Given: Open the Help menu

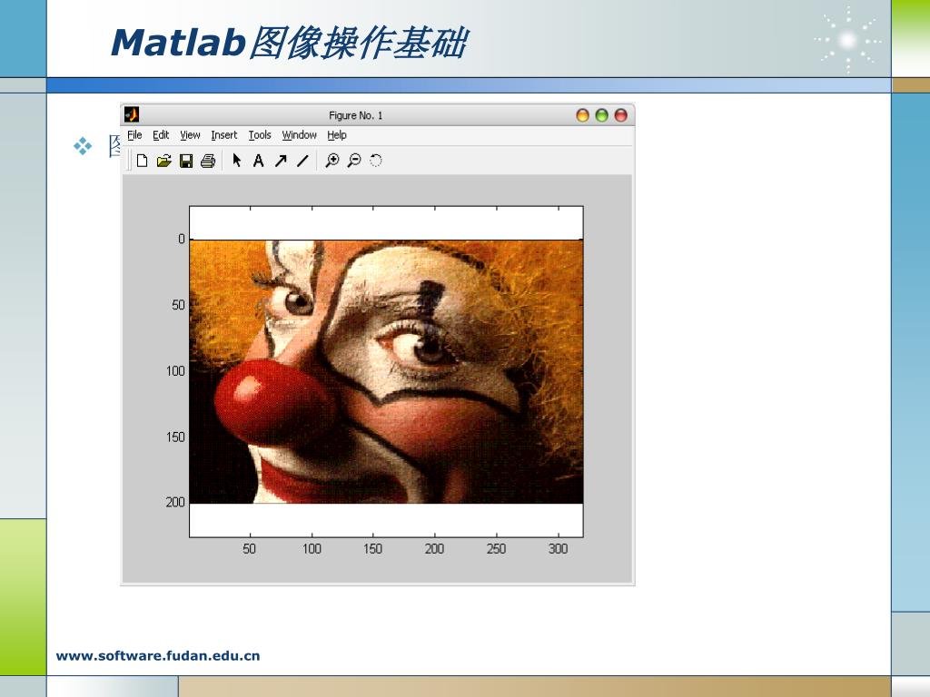Looking at the screenshot, I should click(x=336, y=135).
